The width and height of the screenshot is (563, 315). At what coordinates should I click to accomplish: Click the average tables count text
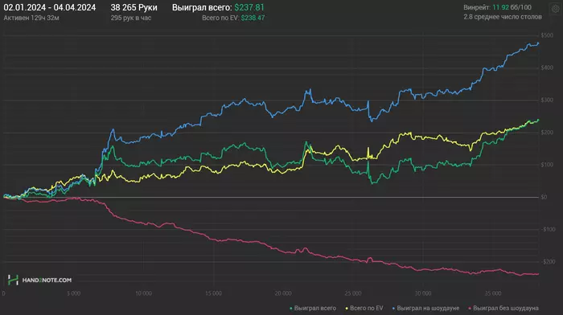(503, 17)
